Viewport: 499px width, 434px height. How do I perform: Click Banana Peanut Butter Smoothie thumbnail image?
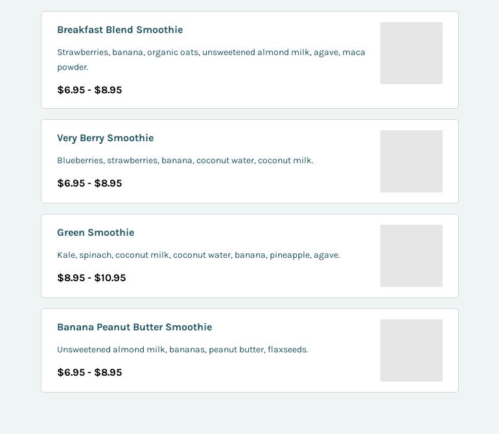pos(411,350)
